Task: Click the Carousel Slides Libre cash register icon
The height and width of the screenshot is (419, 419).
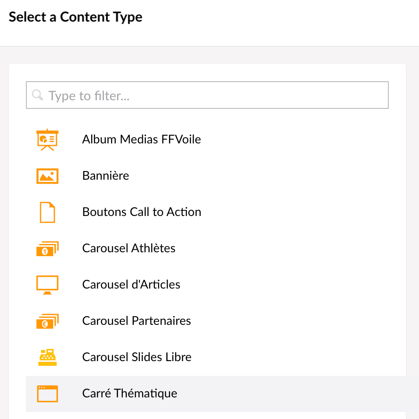Action: (47, 357)
